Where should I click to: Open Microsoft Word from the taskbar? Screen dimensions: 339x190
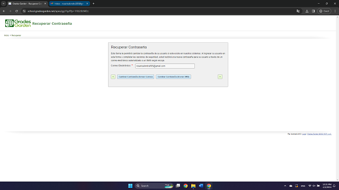[201, 186]
